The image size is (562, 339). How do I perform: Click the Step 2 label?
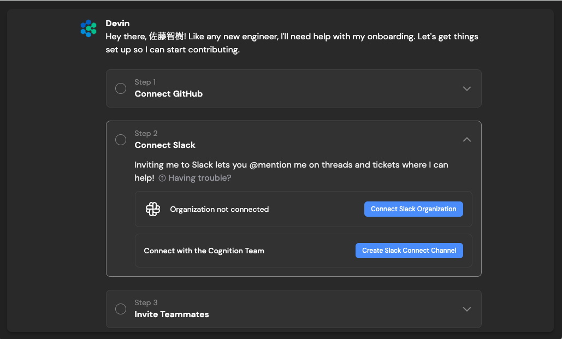click(146, 133)
